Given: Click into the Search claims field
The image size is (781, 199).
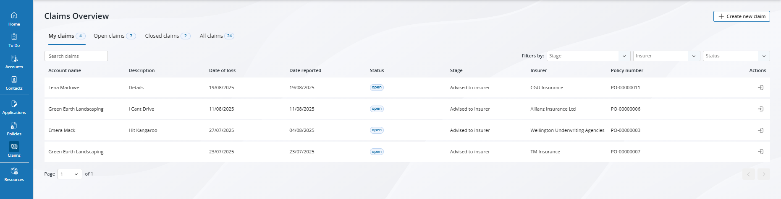Looking at the screenshot, I should click(x=76, y=56).
